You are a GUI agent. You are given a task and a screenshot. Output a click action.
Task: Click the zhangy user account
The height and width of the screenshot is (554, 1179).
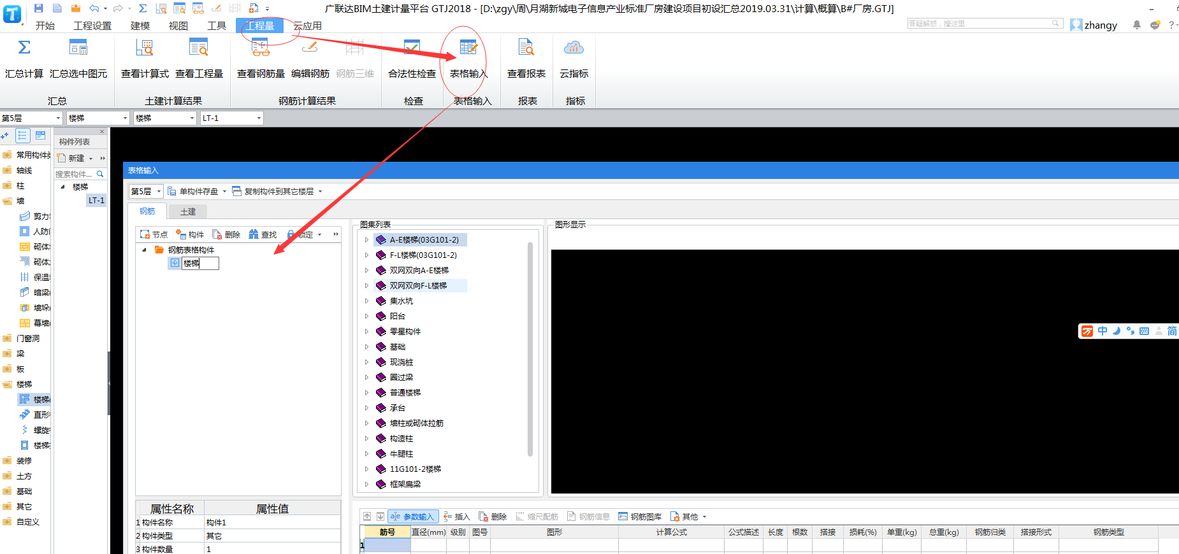(x=1094, y=25)
